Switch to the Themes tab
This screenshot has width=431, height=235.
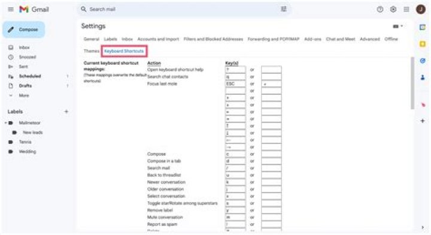point(91,51)
